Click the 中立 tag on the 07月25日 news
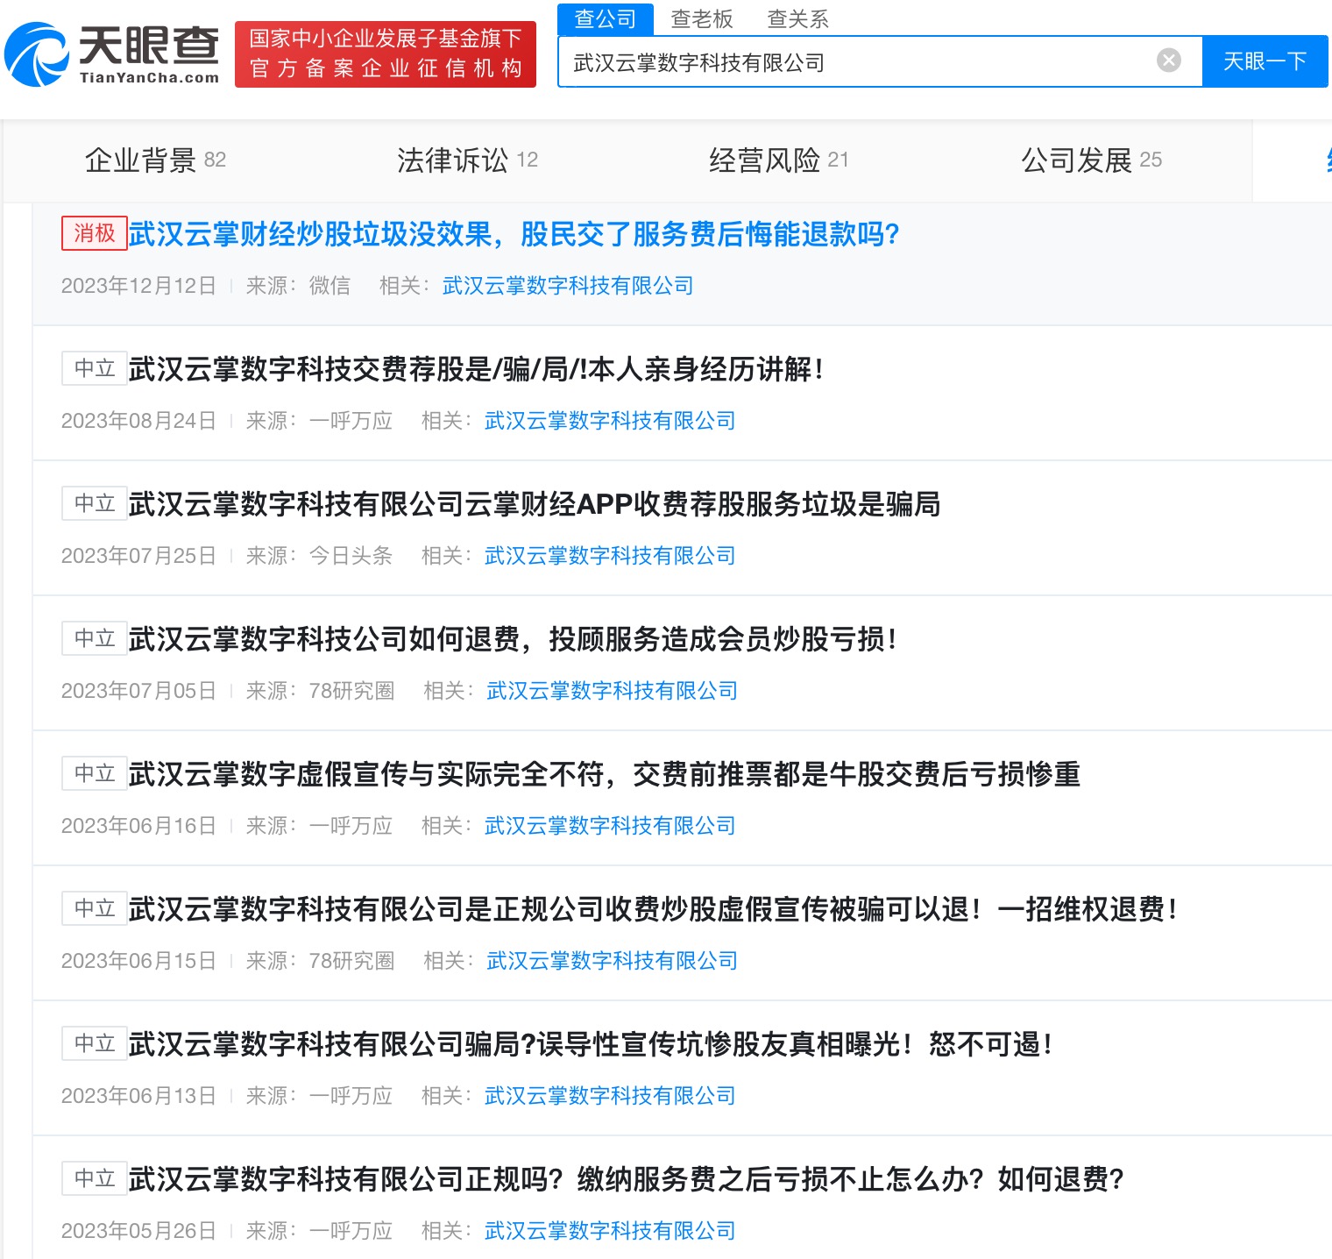Viewport: 1332px width, 1259px height. pos(95,503)
